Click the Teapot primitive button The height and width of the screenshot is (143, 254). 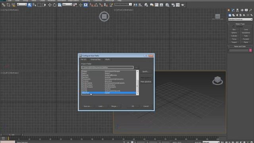click(x=234, y=42)
